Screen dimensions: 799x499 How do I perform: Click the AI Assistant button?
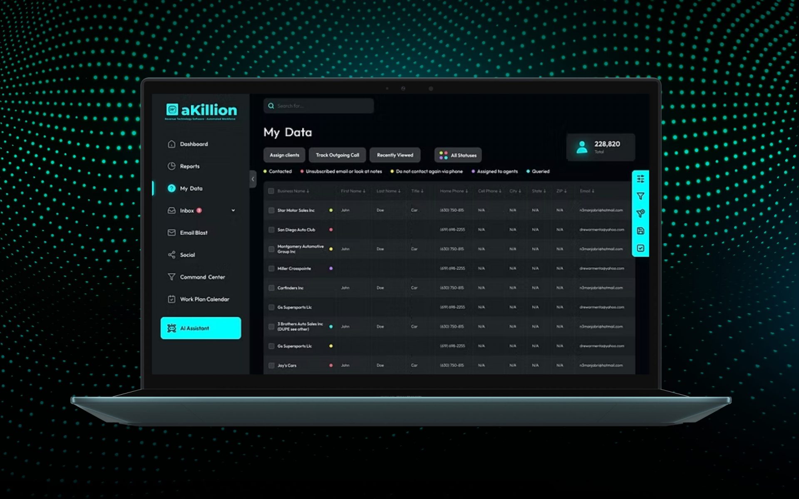click(x=201, y=328)
